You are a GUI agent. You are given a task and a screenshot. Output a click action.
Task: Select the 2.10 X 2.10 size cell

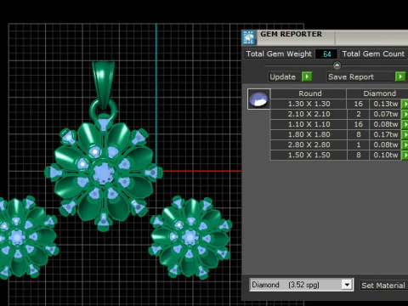coord(309,114)
